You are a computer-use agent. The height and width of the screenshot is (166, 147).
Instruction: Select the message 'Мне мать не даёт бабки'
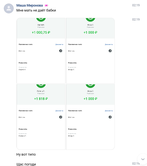click(x=36, y=10)
